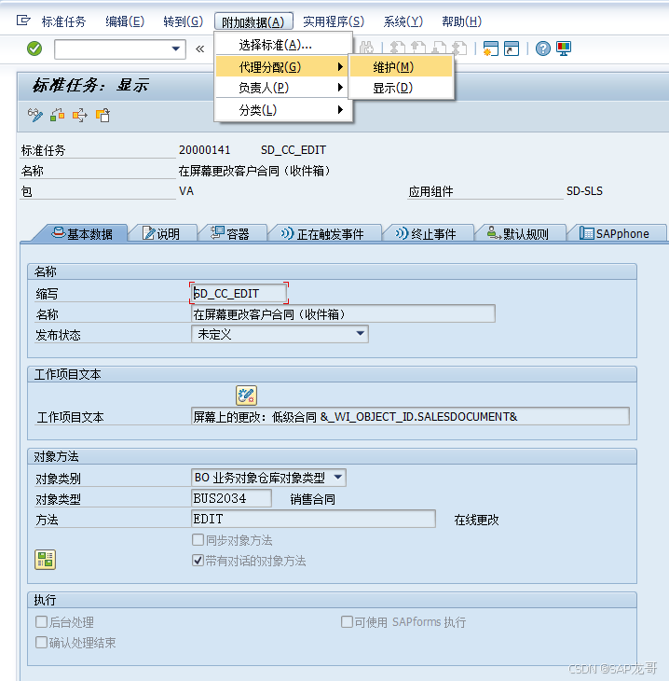
Task: Click the 在线更改 method description text
Action: [x=476, y=520]
